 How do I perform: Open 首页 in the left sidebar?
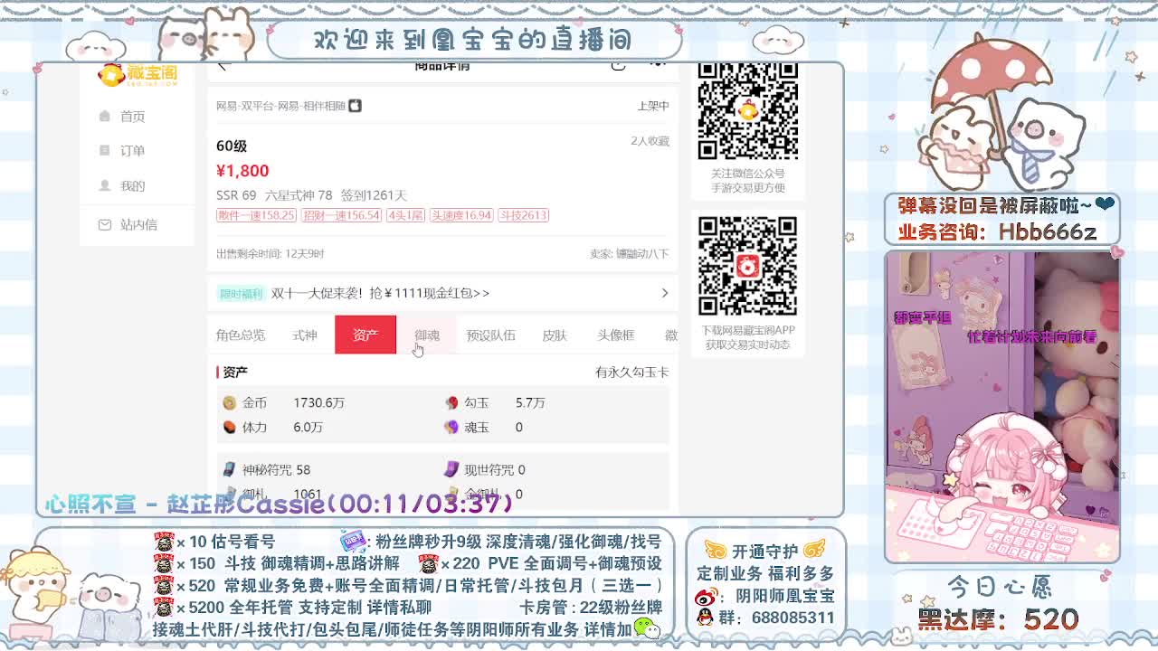132,116
